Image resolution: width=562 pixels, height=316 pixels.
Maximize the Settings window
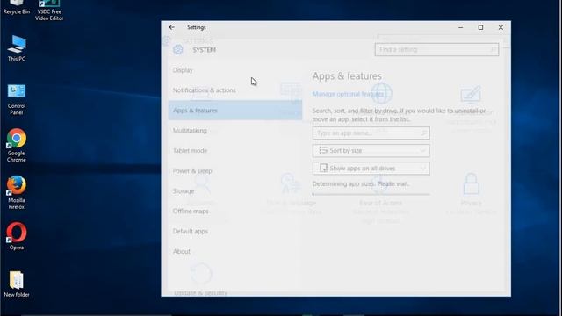pyautogui.click(x=480, y=27)
